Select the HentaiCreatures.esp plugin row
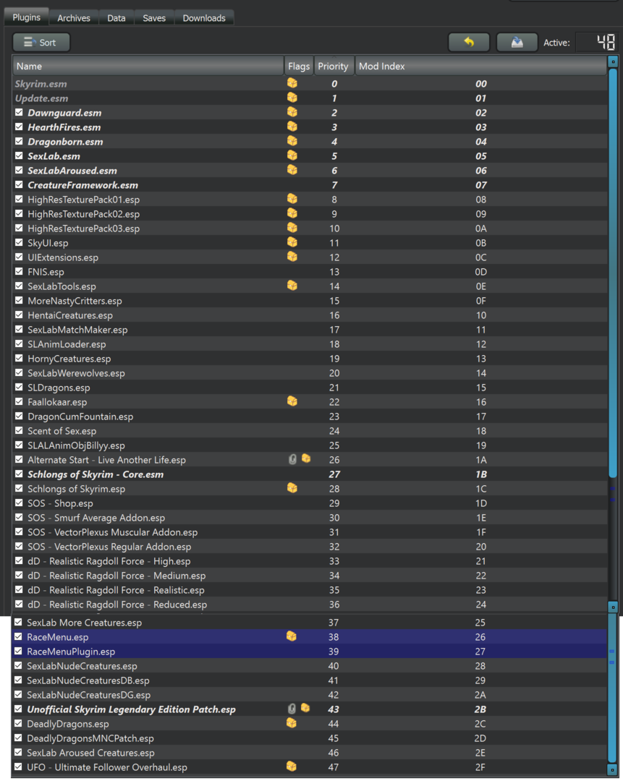Image resolution: width=623 pixels, height=781 pixels. [310, 315]
